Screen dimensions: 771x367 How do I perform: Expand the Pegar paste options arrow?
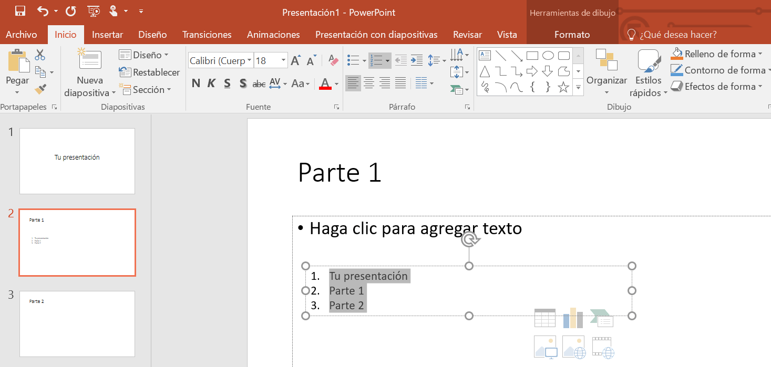(x=17, y=92)
